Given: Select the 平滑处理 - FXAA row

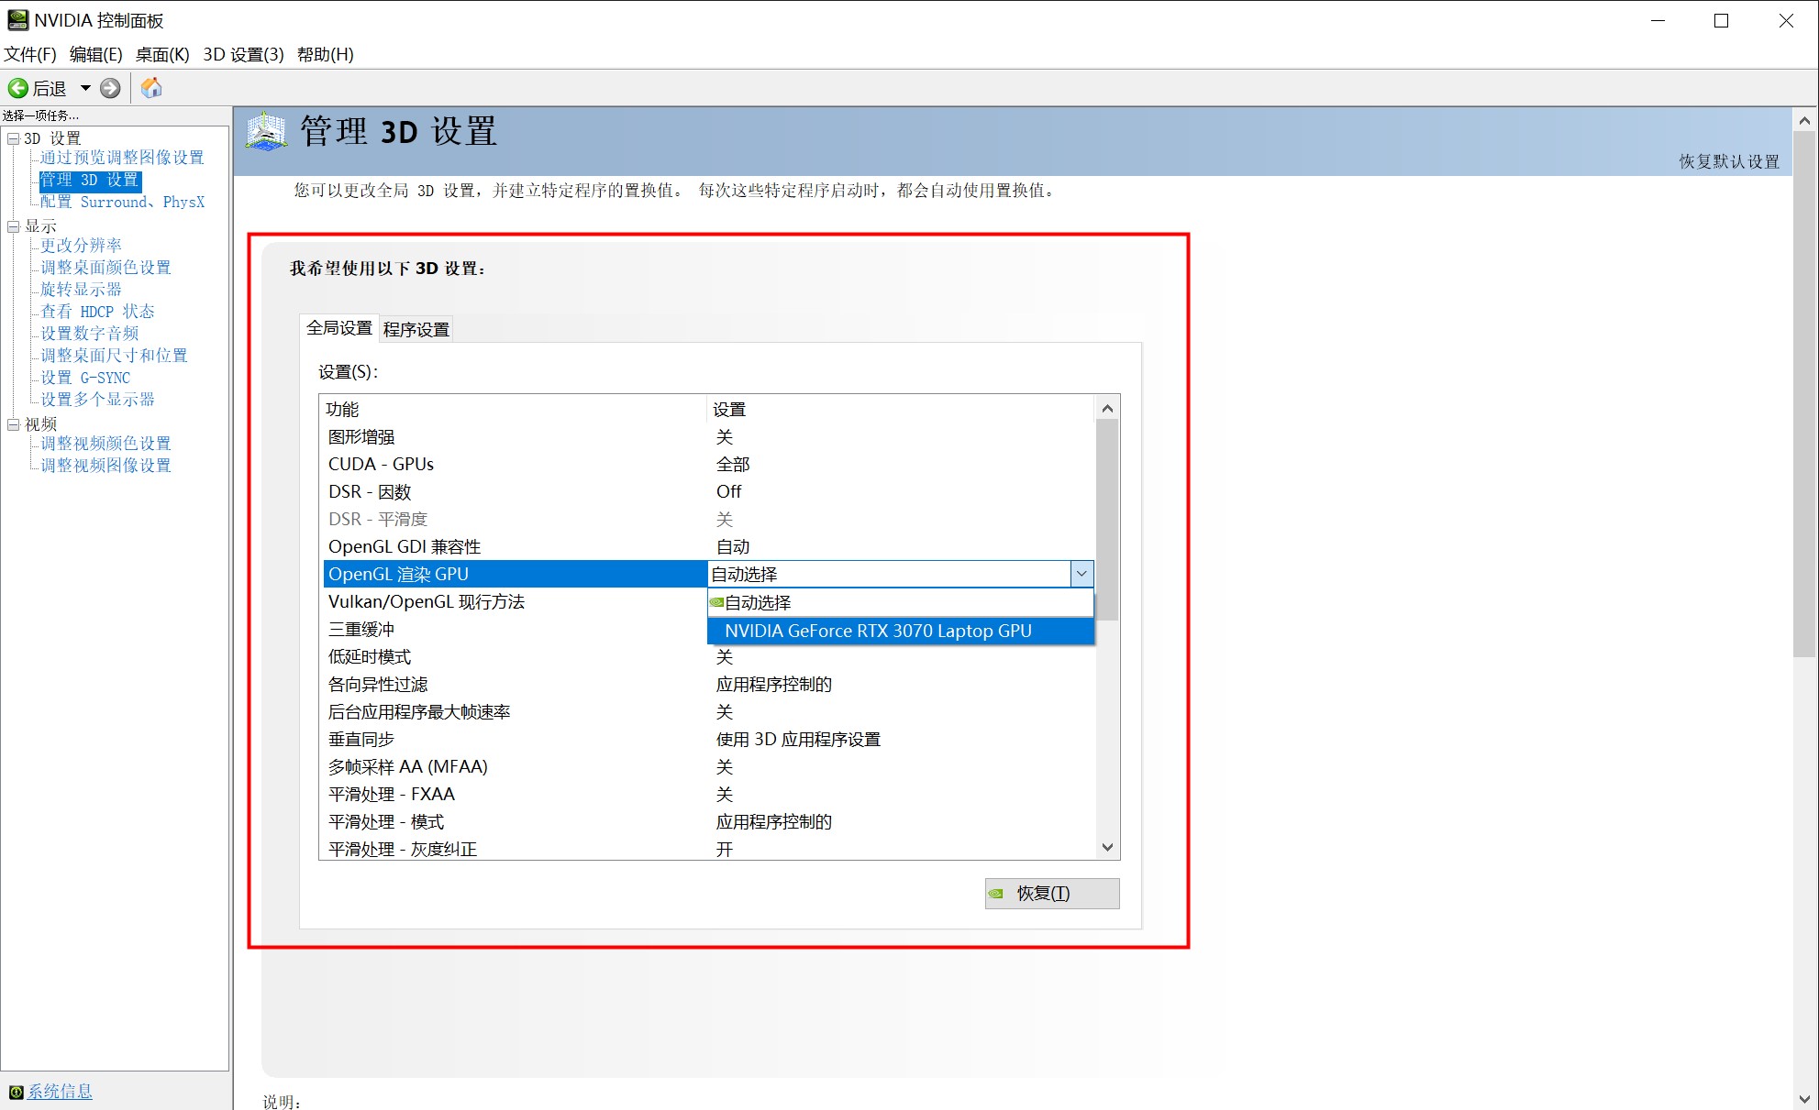Looking at the screenshot, I should click(707, 795).
